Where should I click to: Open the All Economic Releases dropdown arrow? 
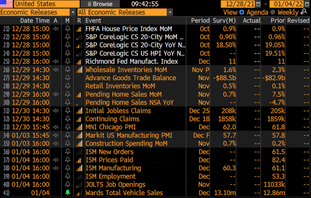(170, 12)
